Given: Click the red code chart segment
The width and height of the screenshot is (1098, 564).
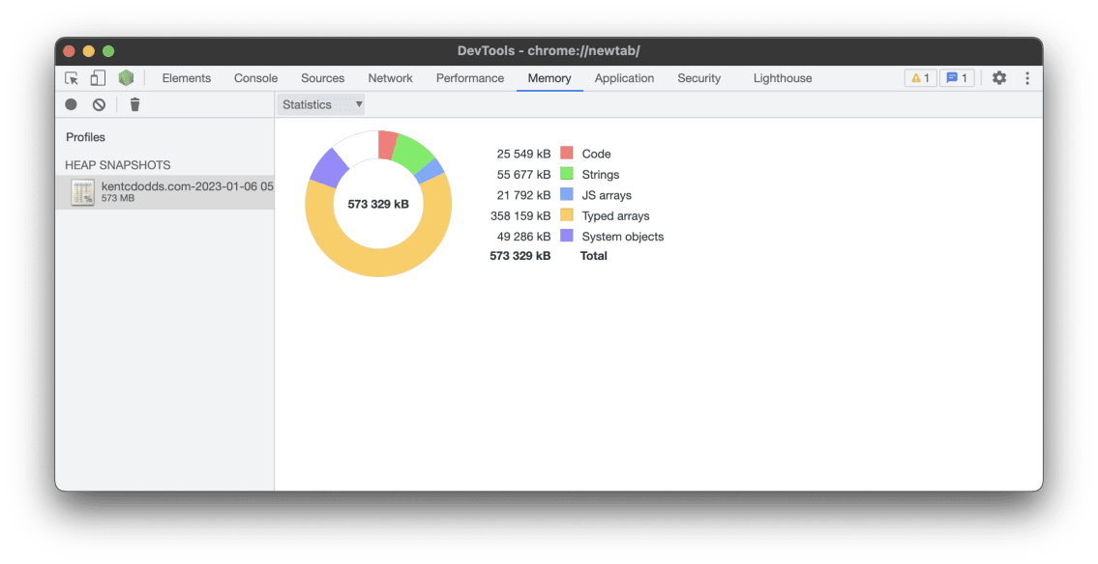Looking at the screenshot, I should 387,145.
